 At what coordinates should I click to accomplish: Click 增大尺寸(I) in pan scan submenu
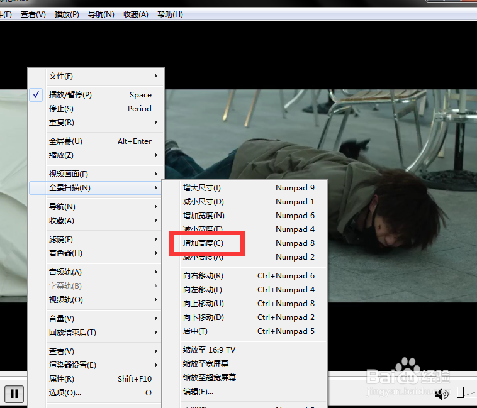245,188
